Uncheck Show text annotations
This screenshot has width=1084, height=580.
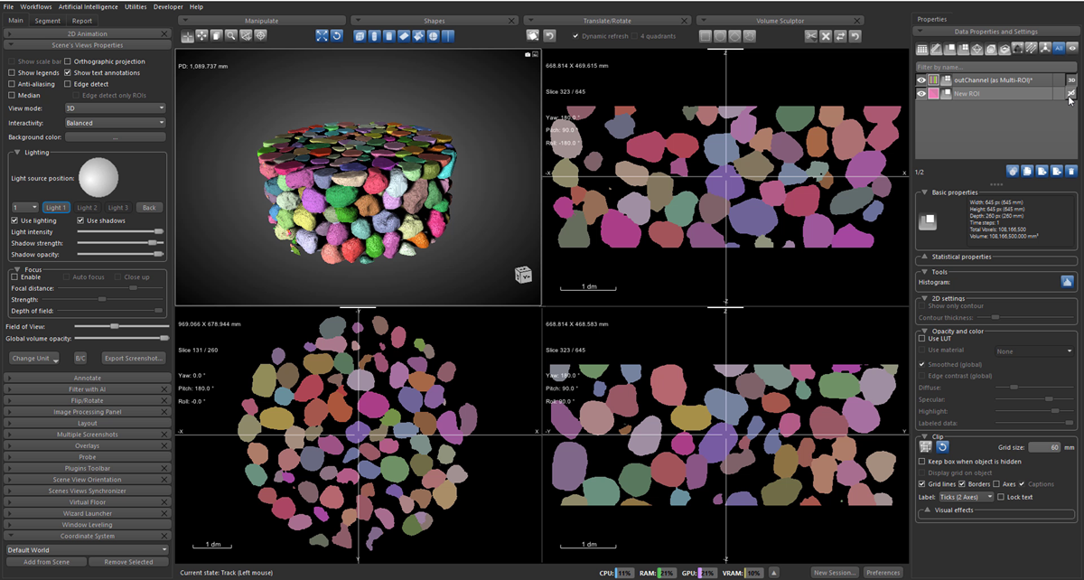pos(69,72)
